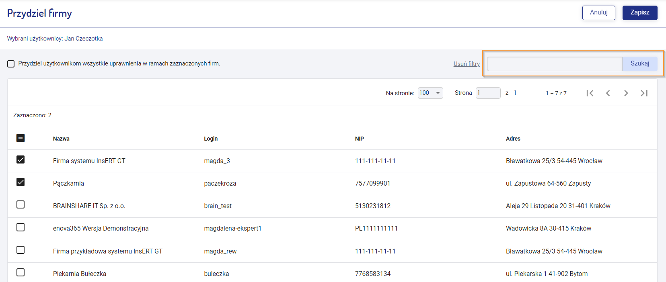Click address Aleja 29 Listopada 20 Kraków
The image size is (666, 282).
click(x=558, y=206)
